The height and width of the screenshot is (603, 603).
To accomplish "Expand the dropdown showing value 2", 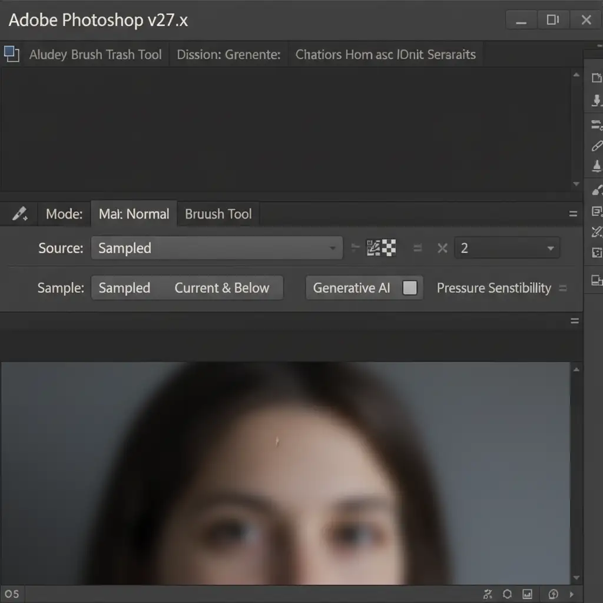I will [506, 248].
